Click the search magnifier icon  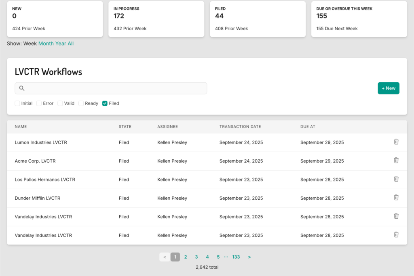click(x=22, y=88)
